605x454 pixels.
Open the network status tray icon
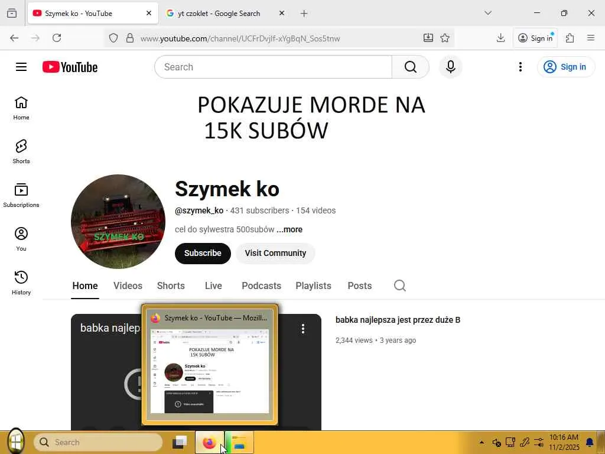click(510, 442)
